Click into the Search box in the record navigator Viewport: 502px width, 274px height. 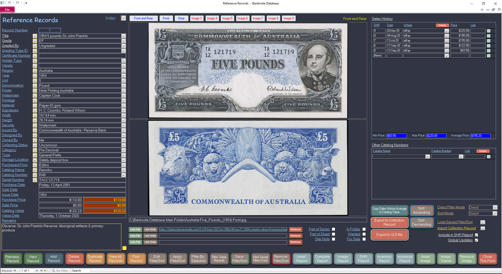[81, 271]
